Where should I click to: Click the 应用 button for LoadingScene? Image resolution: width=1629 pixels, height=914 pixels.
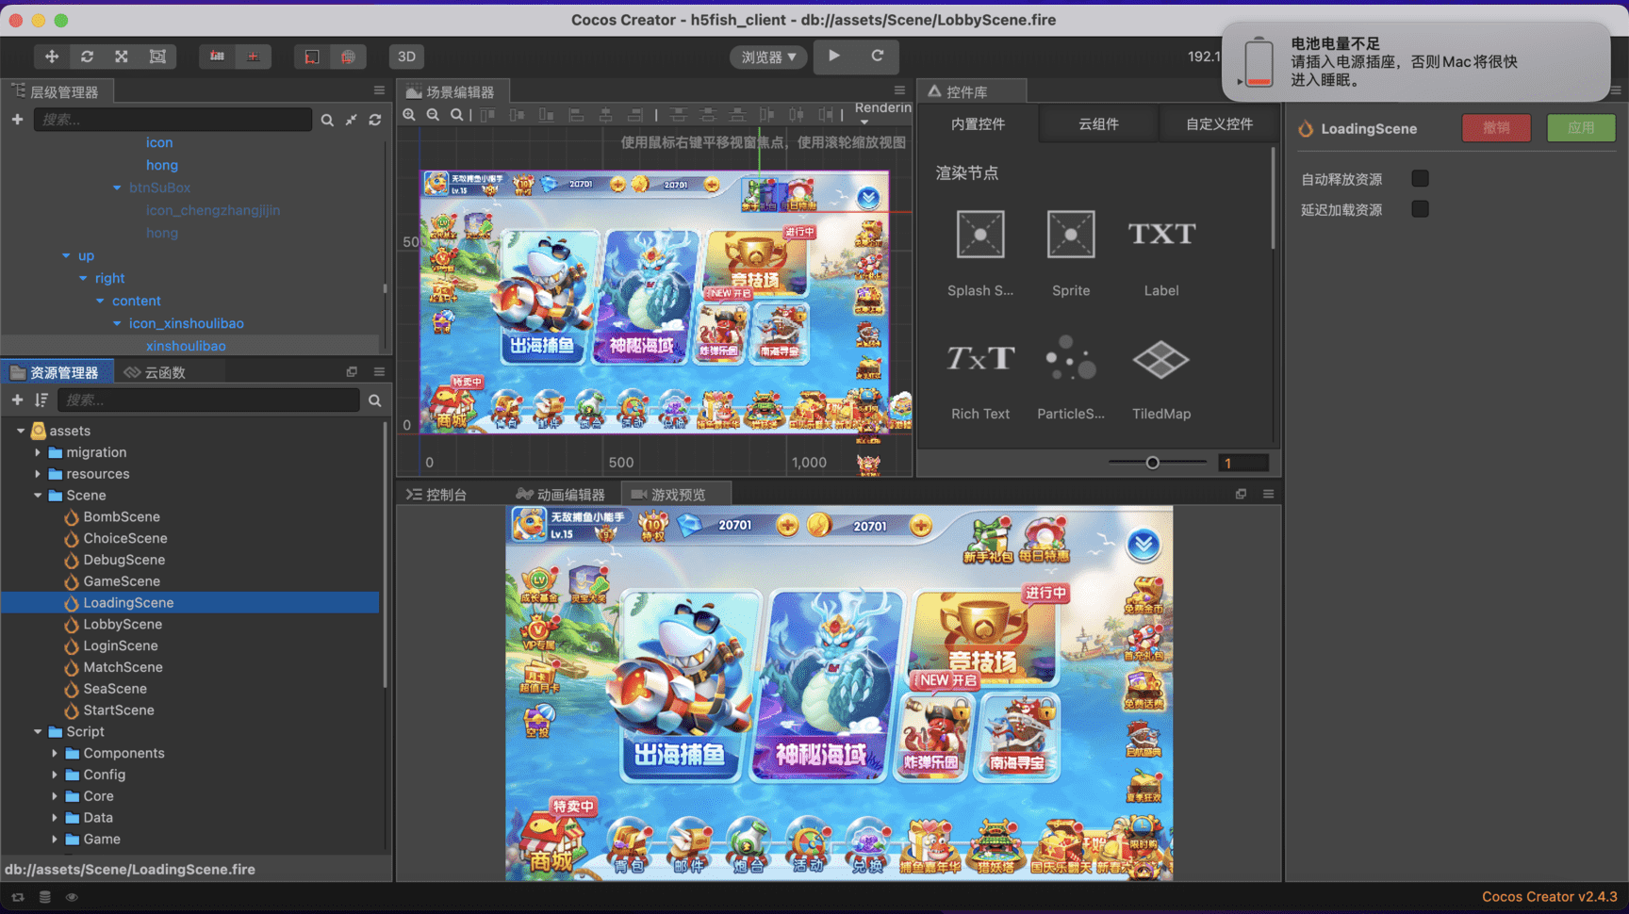tap(1580, 128)
